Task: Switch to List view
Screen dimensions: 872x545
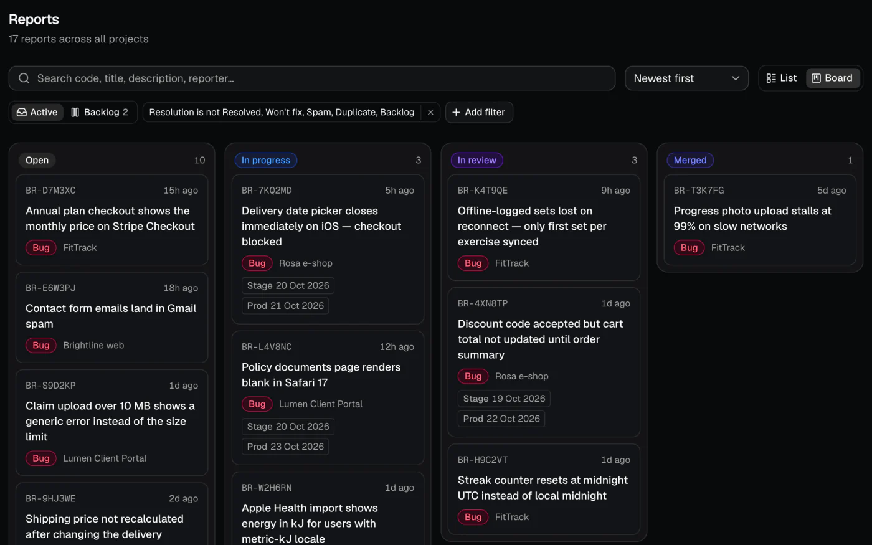Action: click(782, 78)
